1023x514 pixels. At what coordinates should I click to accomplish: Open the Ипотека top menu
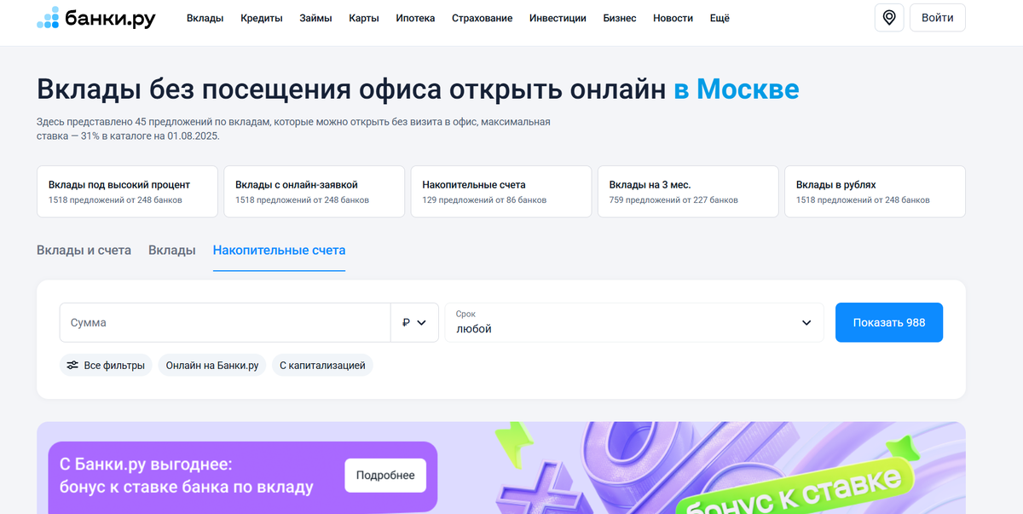(415, 18)
